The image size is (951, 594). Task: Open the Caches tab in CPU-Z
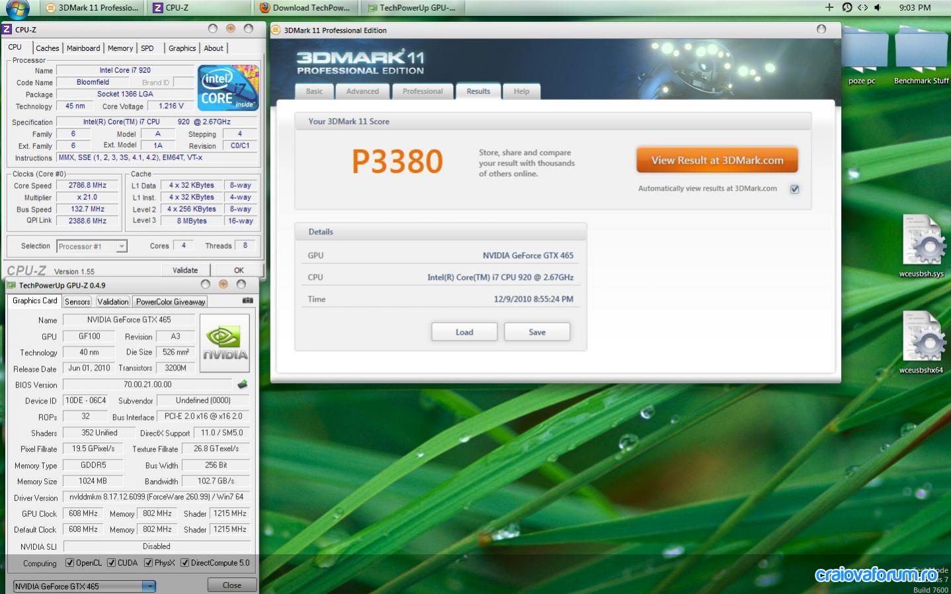coord(47,48)
